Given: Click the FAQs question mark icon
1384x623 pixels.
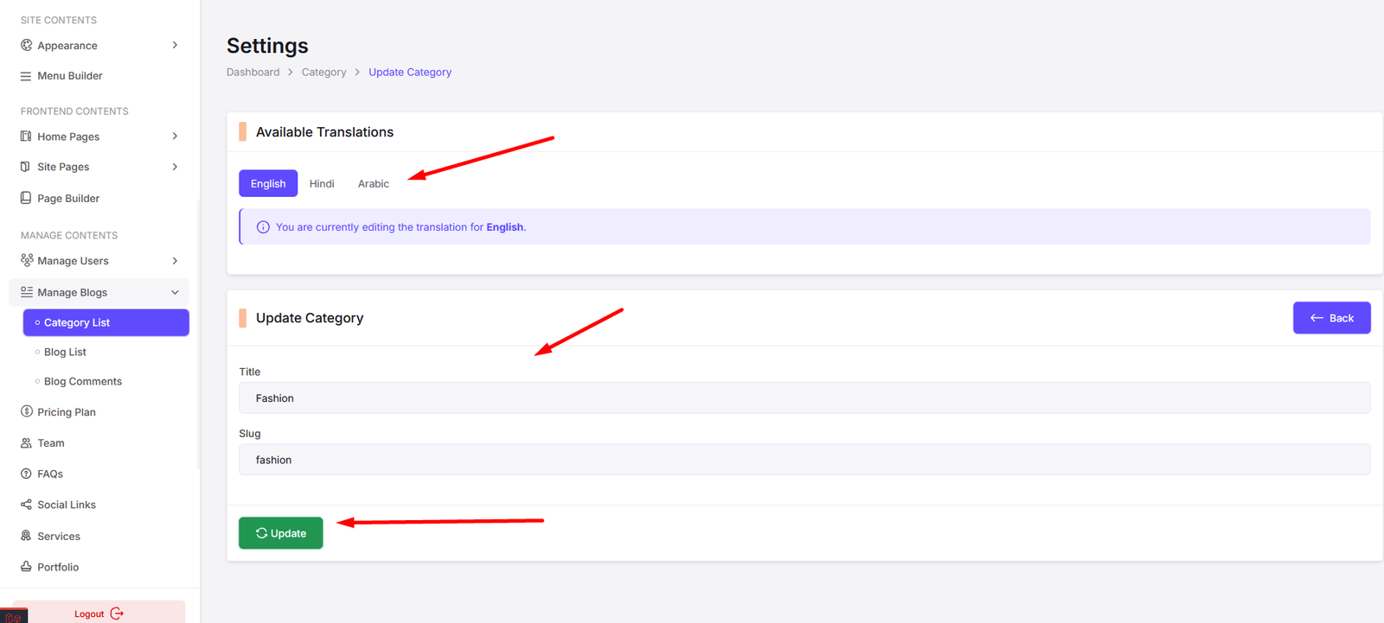Looking at the screenshot, I should point(26,474).
